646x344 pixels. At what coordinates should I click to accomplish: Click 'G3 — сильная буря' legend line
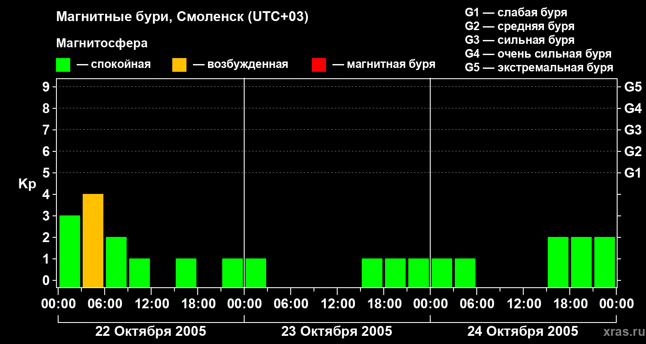pos(519,40)
